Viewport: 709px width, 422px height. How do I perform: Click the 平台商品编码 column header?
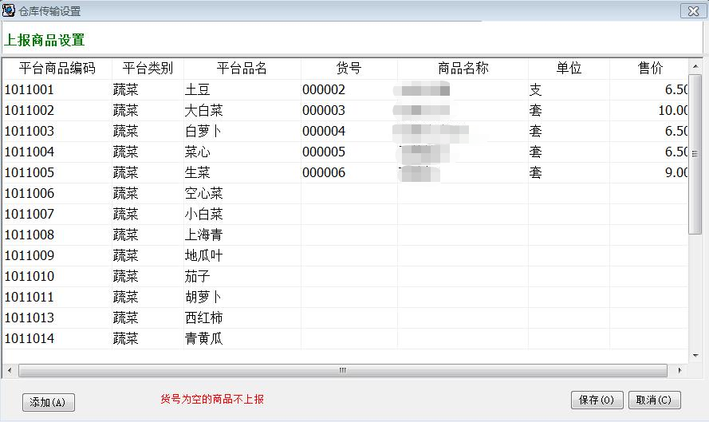[x=57, y=69]
